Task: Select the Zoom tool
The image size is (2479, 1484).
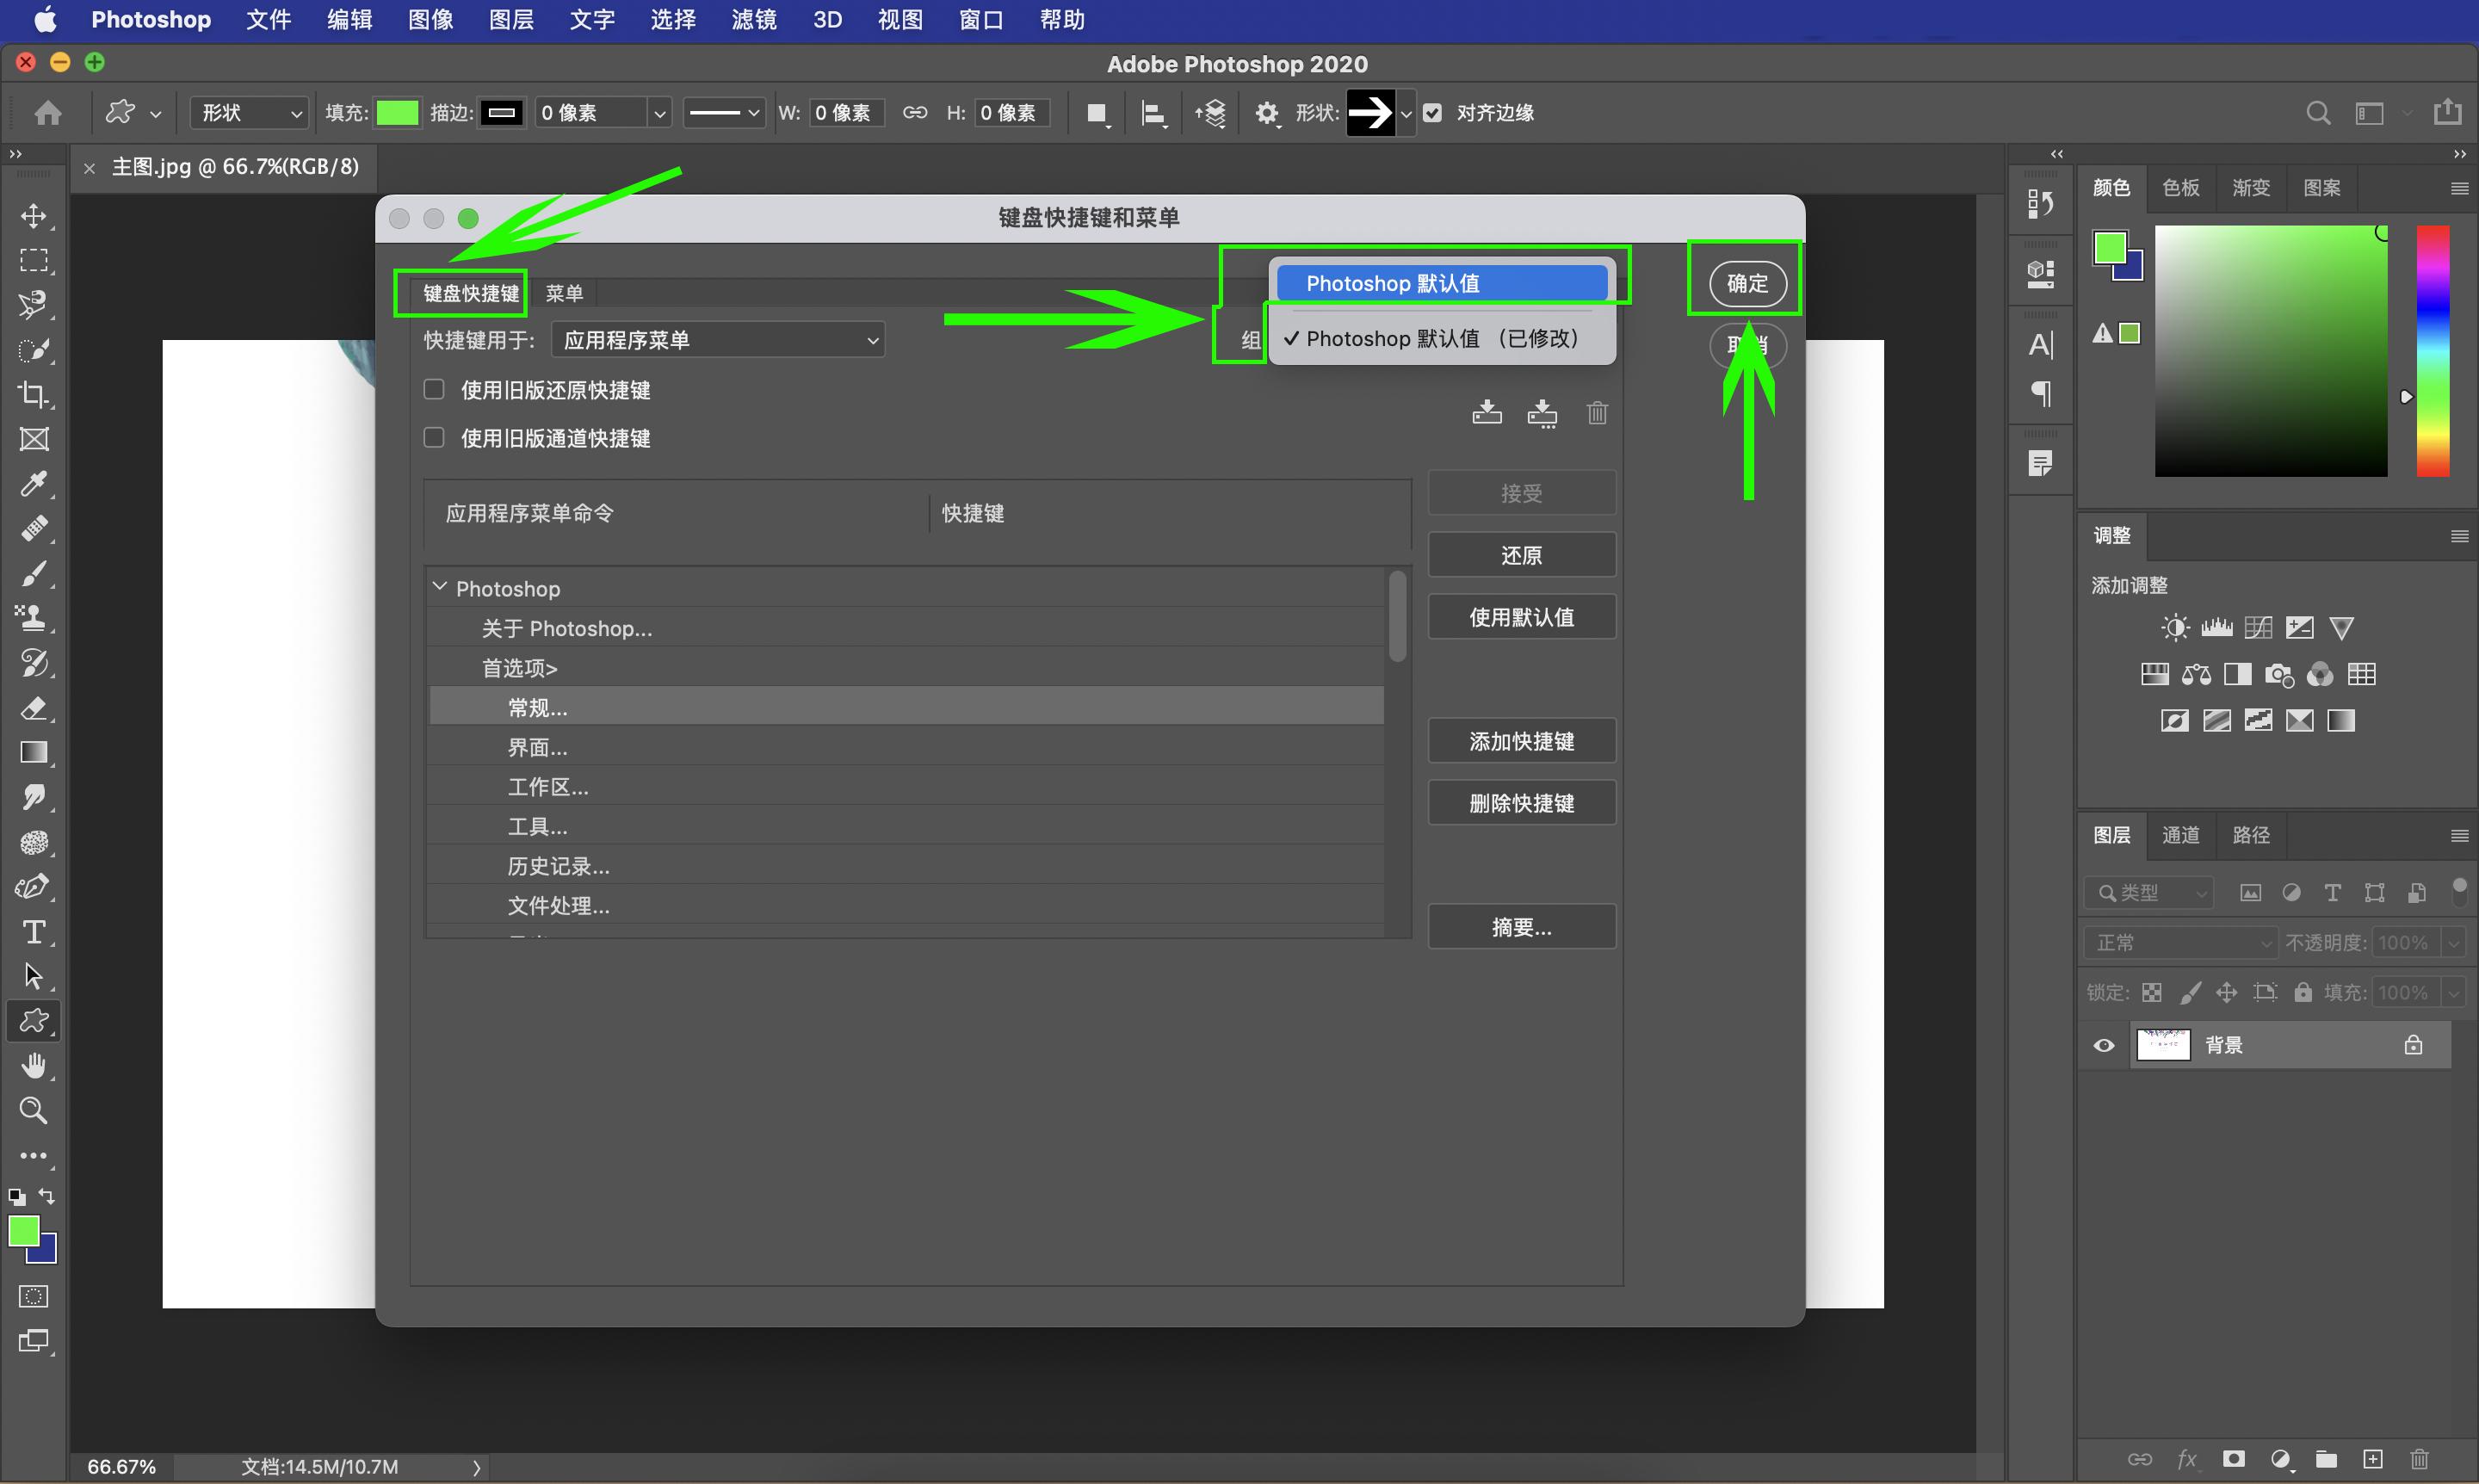Action: [34, 1110]
